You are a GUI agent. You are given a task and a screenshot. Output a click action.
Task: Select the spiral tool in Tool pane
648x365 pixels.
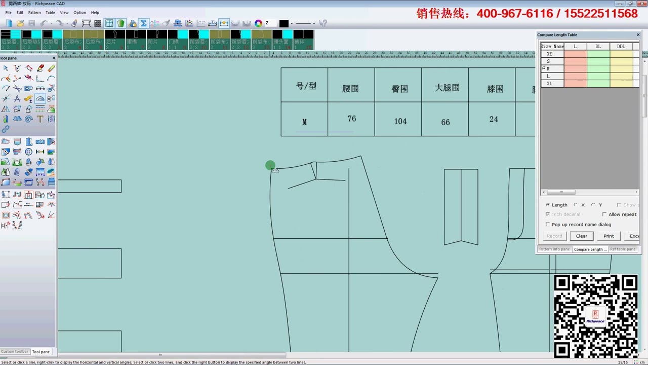(x=29, y=119)
